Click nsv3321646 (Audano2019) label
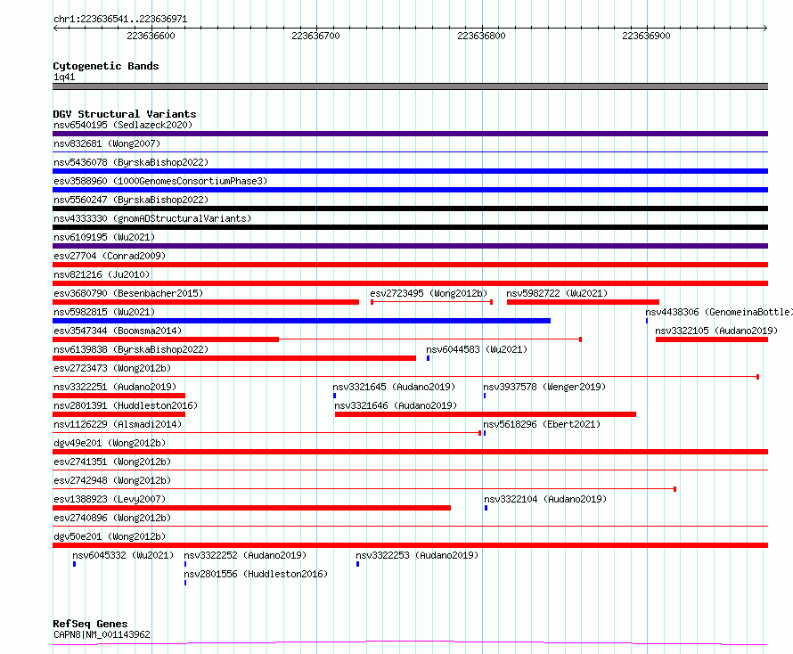This screenshot has height=654, width=793. (396, 405)
